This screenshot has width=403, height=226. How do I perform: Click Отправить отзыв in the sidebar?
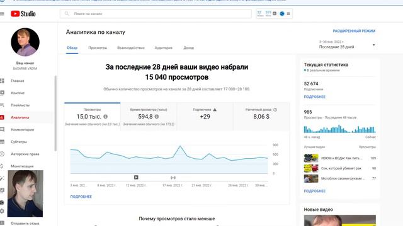25,223
